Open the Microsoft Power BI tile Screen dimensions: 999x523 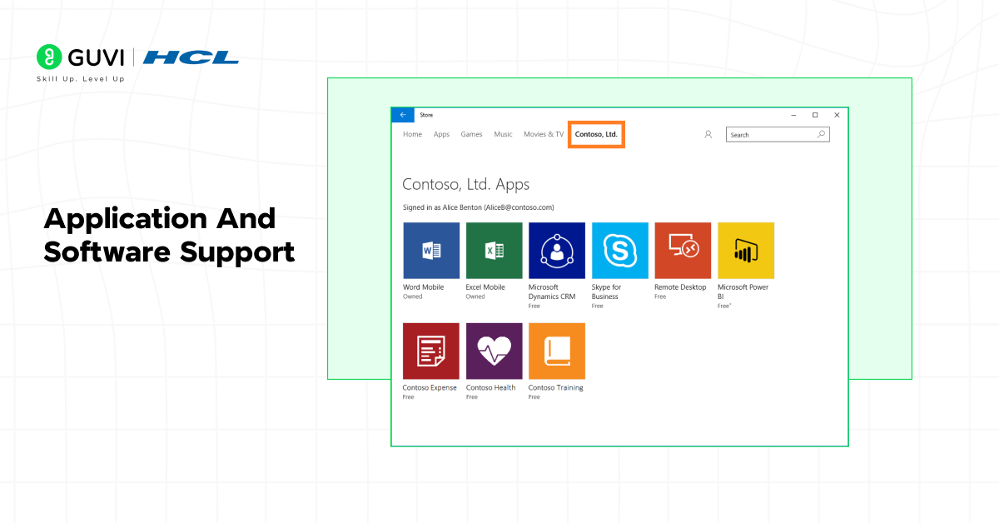(x=745, y=250)
